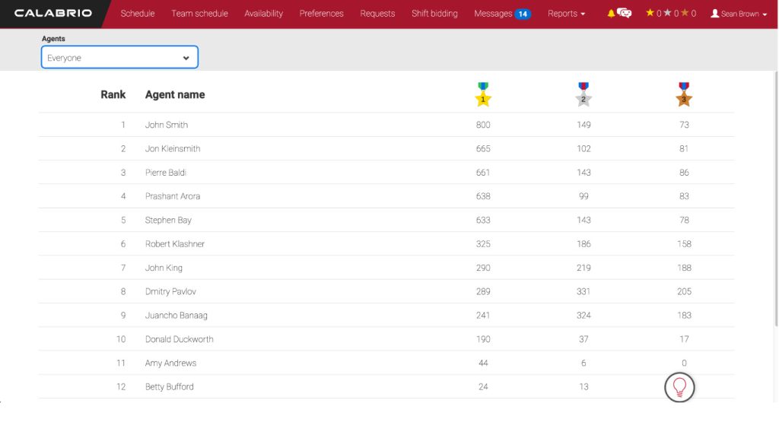This screenshot has width=779, height=435.
Task: Click the silver second-place medal column header
Action: point(583,94)
